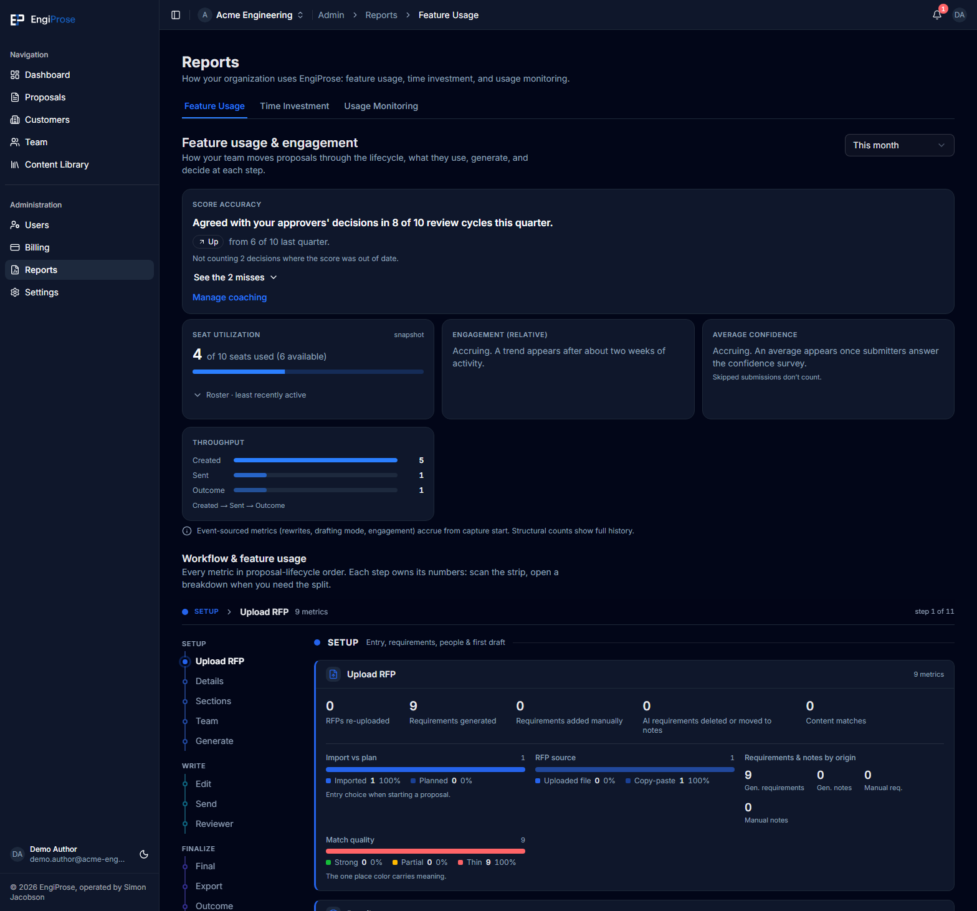The width and height of the screenshot is (977, 911).
Task: Select Edit step under WRITE
Action: point(203,784)
